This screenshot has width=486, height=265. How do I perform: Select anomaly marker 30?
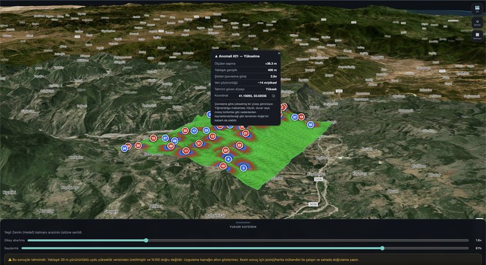[x=138, y=145]
